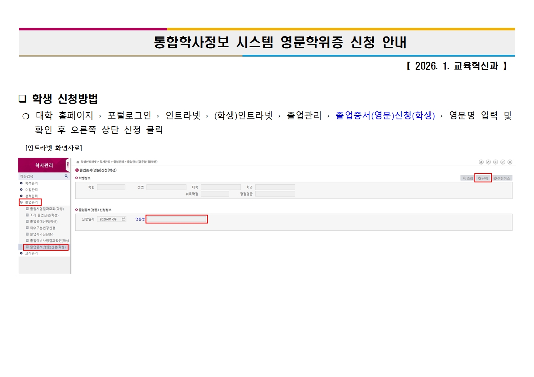Click the pencil edit icon
534x377 pixels.
point(488,162)
